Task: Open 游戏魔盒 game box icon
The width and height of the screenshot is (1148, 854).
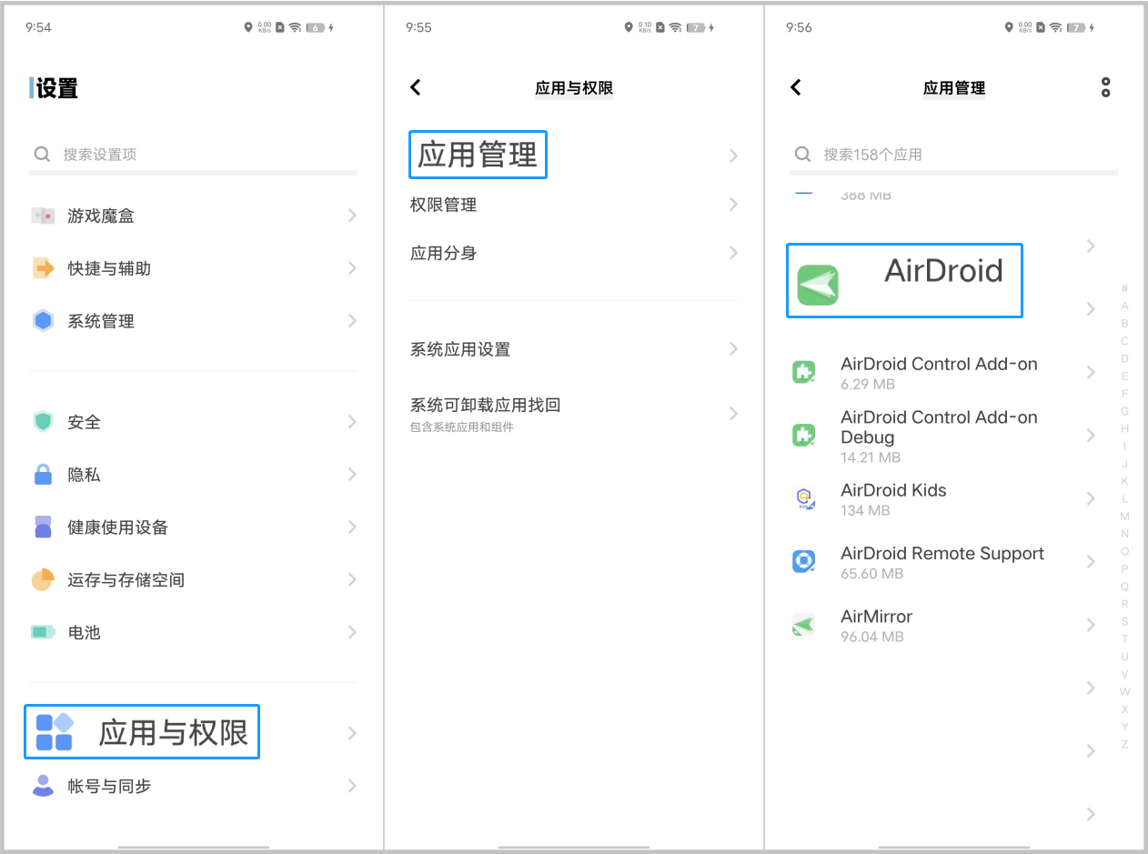Action: click(43, 216)
